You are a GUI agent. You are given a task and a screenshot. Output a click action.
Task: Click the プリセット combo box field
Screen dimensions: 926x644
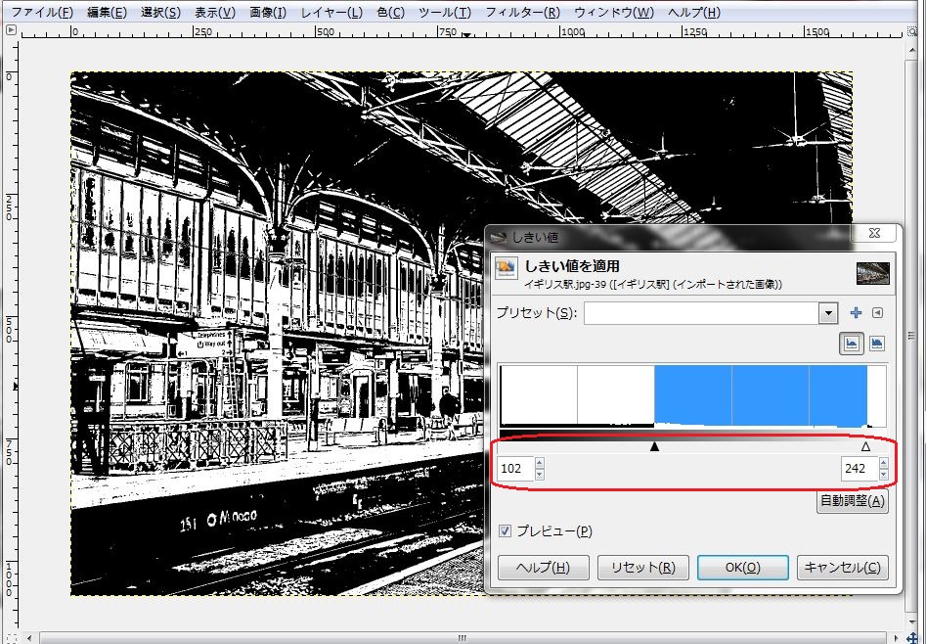[x=701, y=313]
